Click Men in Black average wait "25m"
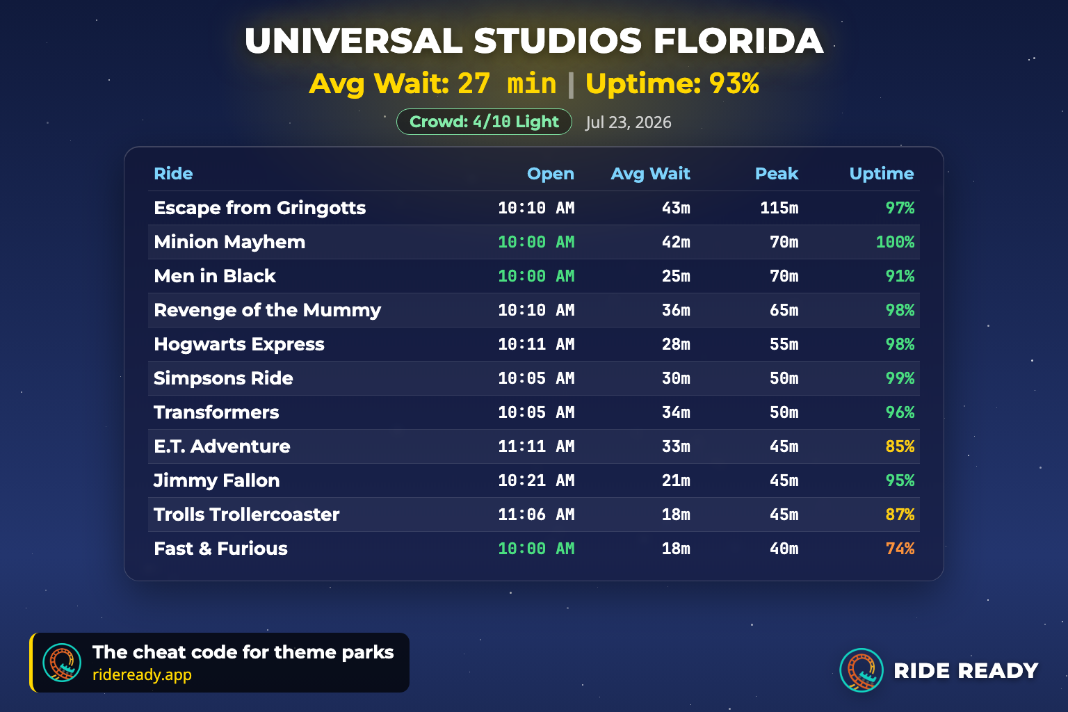Screen dimensions: 1068x712 (676, 276)
